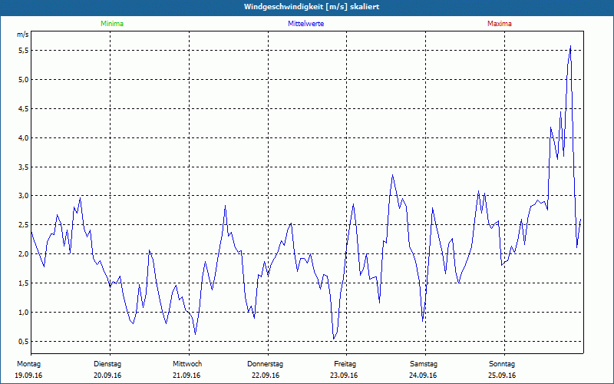
Task: Click the 3,0 y-axis value
Action: tap(23, 196)
